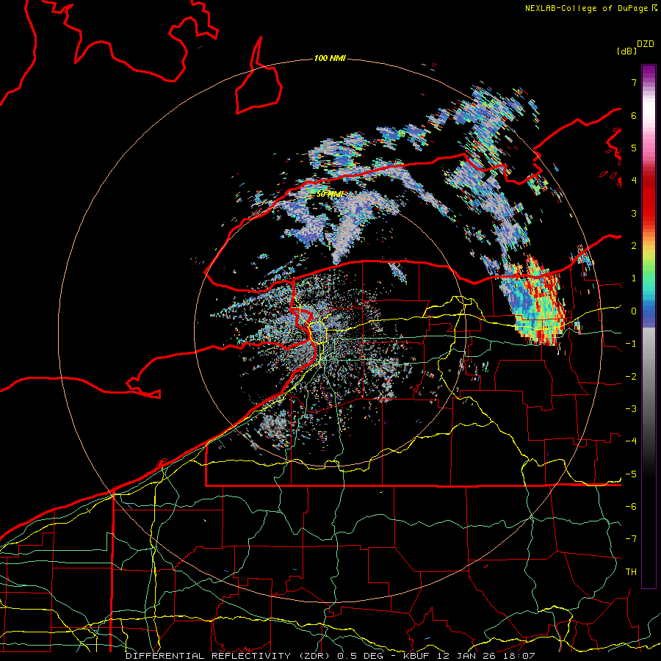Viewport: 661px width, 661px height.
Task: Click the -4 value on color scale
Action: (631, 441)
